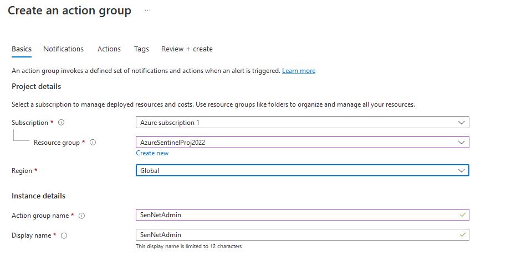Click the green checkmark in Display name field
The width and height of the screenshot is (532, 278).
(x=462, y=235)
